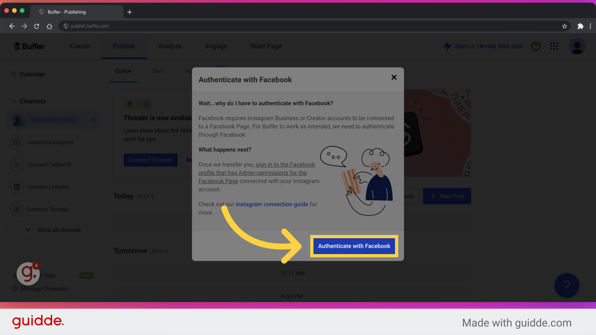Open the help bubble at bottom right
The width and height of the screenshot is (596, 335).
(567, 285)
